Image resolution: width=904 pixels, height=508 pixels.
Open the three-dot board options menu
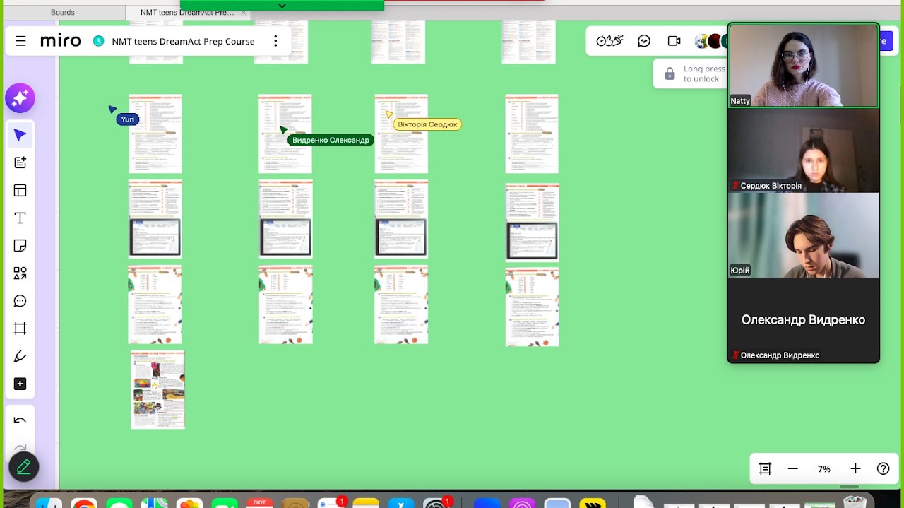point(275,41)
